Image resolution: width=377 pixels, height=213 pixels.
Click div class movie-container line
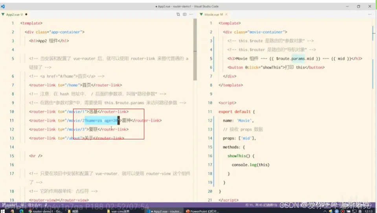(x=255, y=32)
